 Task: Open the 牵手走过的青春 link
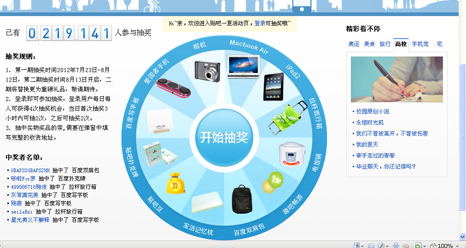click(x=375, y=156)
